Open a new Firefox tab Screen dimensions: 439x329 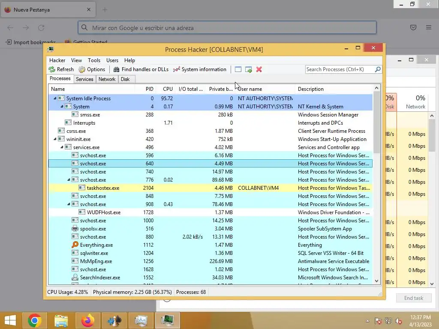pyautogui.click(x=105, y=10)
